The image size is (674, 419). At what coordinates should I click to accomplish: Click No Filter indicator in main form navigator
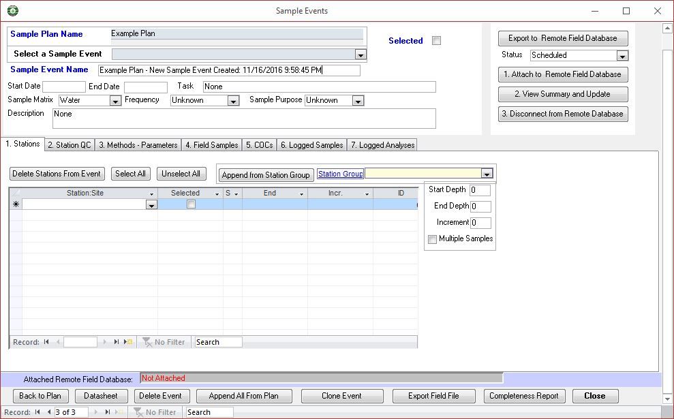point(155,412)
